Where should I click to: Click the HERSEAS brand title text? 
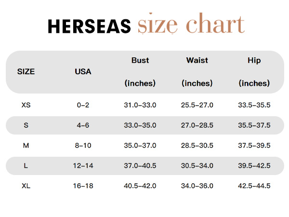(89, 26)
